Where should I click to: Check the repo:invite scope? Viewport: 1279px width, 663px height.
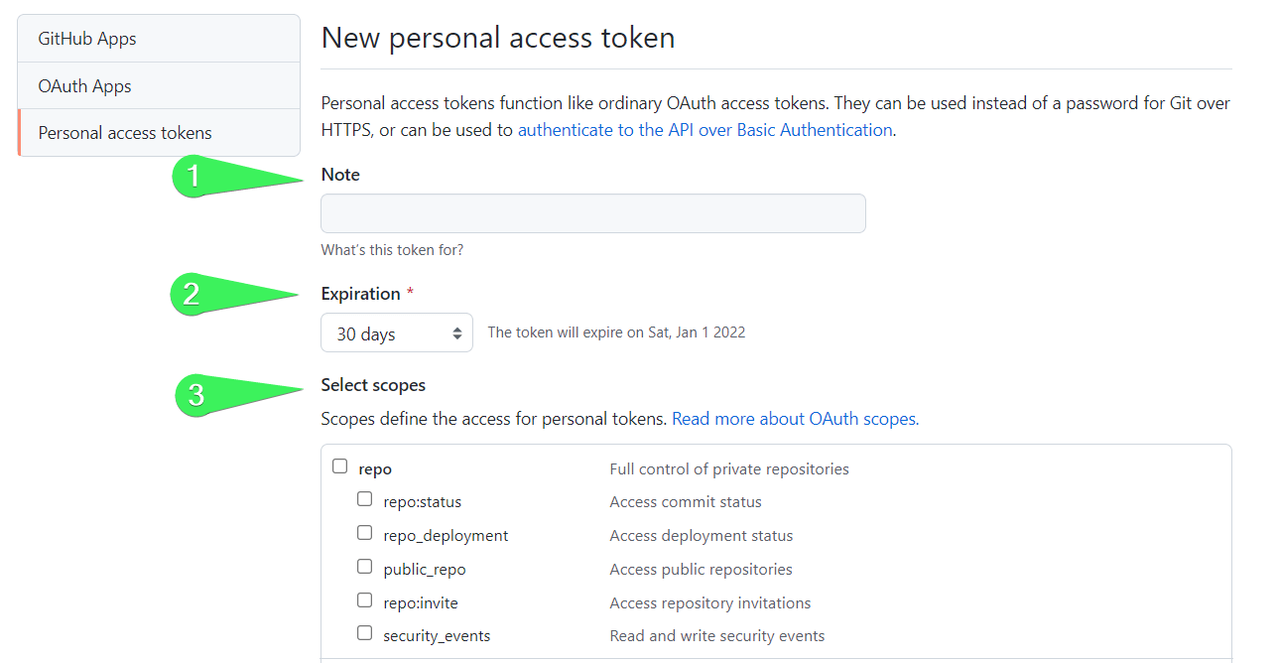364,599
